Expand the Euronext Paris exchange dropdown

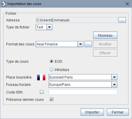click(x=114, y=77)
